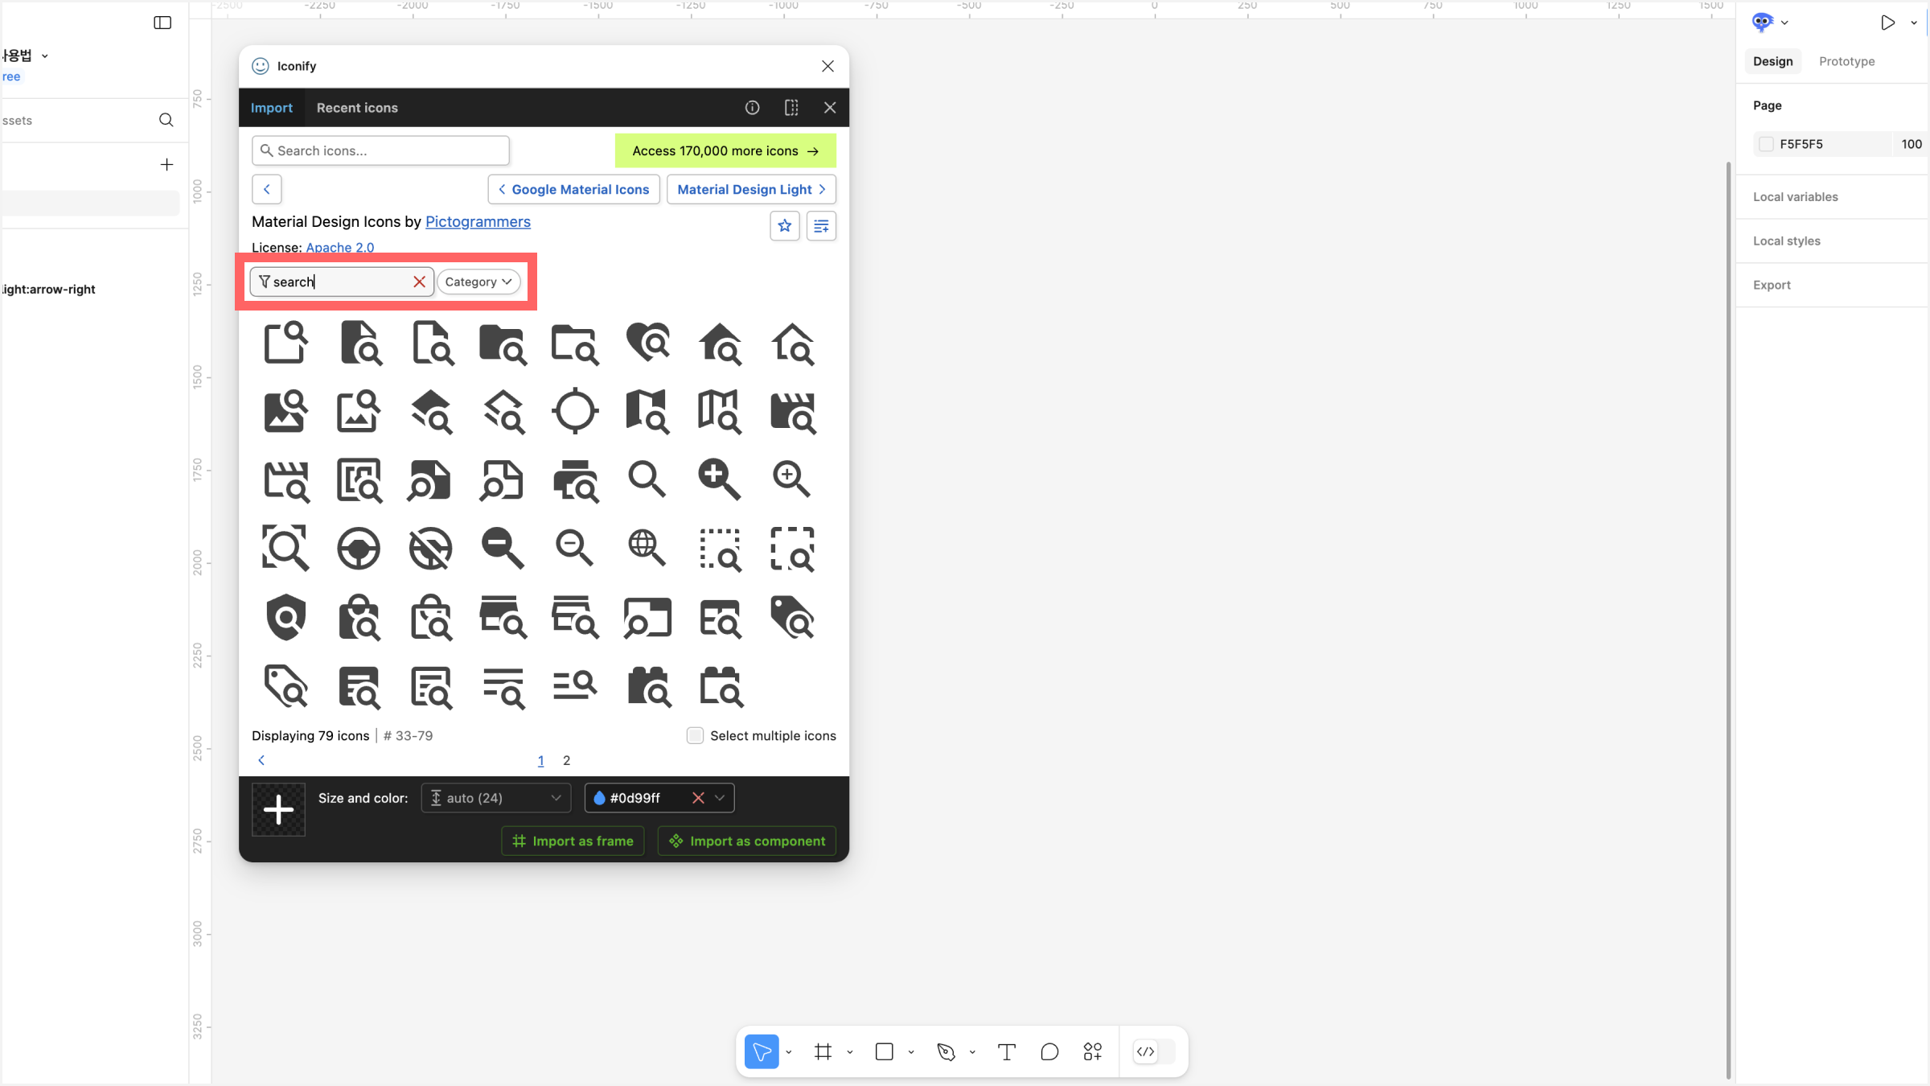
Task: Choose the magnify-plus outline icon
Action: pos(791,479)
